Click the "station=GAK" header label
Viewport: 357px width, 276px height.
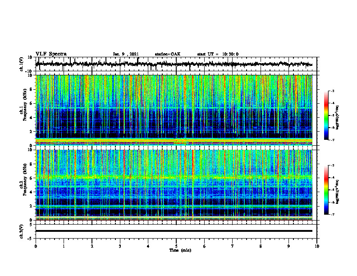168,54
